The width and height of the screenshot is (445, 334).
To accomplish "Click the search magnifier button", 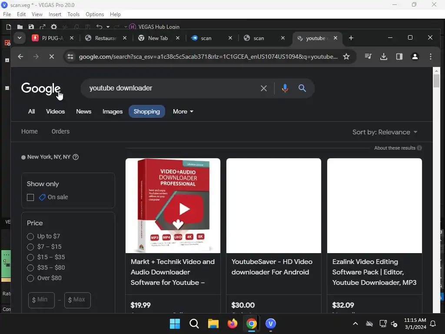I will [302, 88].
